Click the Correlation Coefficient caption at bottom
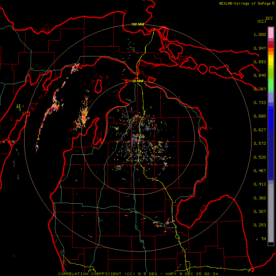276x276 pixels. tap(138, 274)
